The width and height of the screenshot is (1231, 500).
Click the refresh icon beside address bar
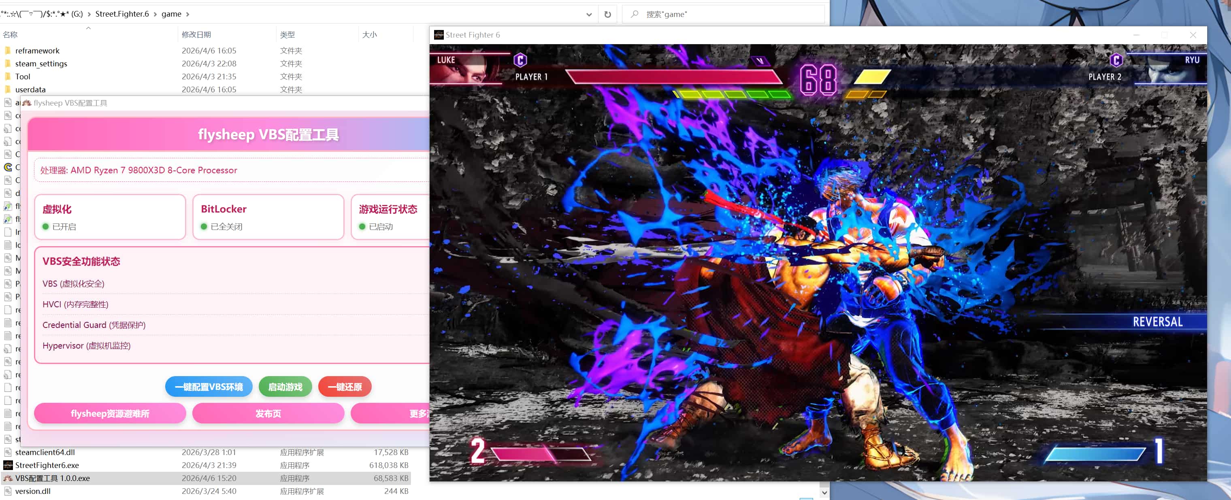tap(607, 14)
